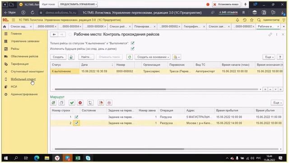Screen dimensions: 289x163
Task: Open the Тарификация section
Action: pos(19,64)
